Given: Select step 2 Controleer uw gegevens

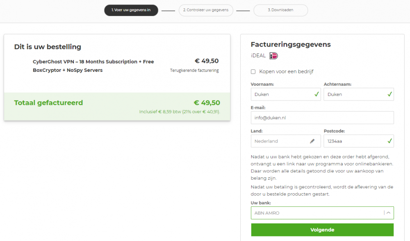Looking at the screenshot, I should click(206, 10).
